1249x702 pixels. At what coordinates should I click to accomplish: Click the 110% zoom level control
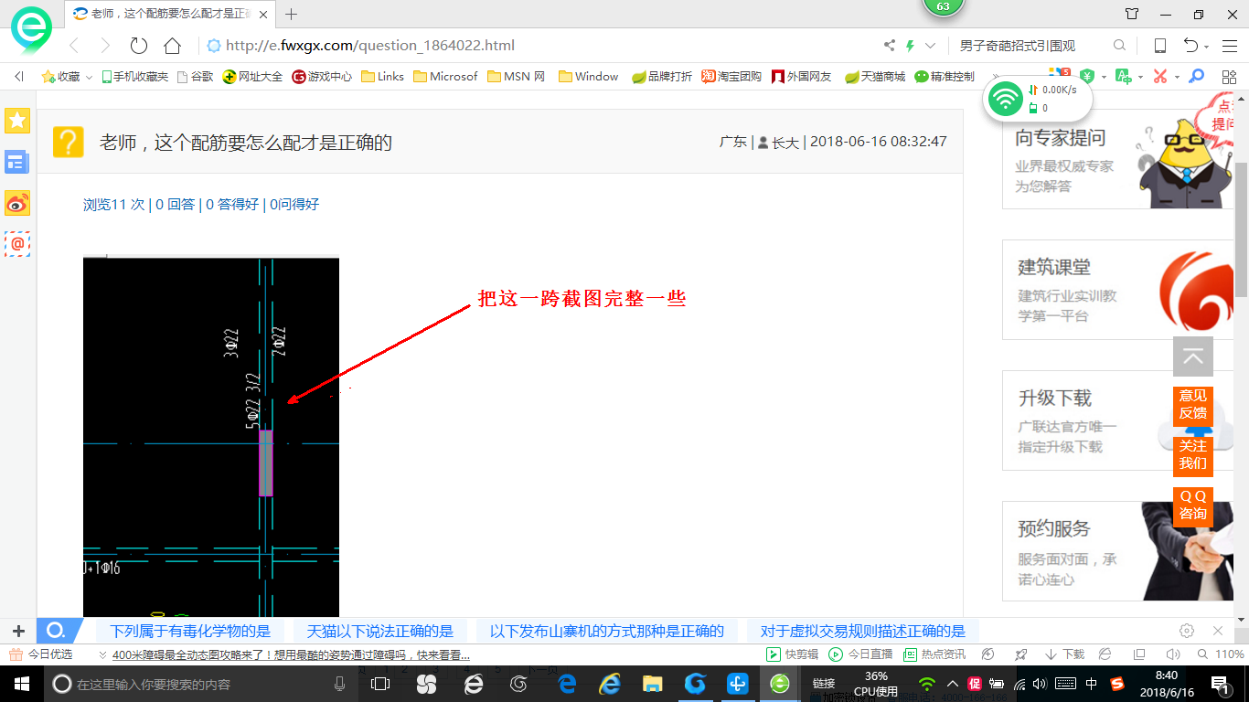coord(1220,654)
